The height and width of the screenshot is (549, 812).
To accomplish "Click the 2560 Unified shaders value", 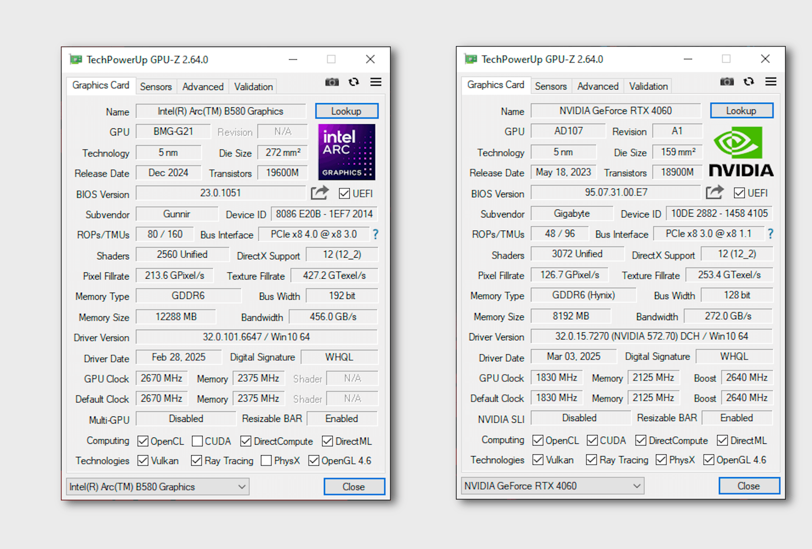I will tap(182, 255).
